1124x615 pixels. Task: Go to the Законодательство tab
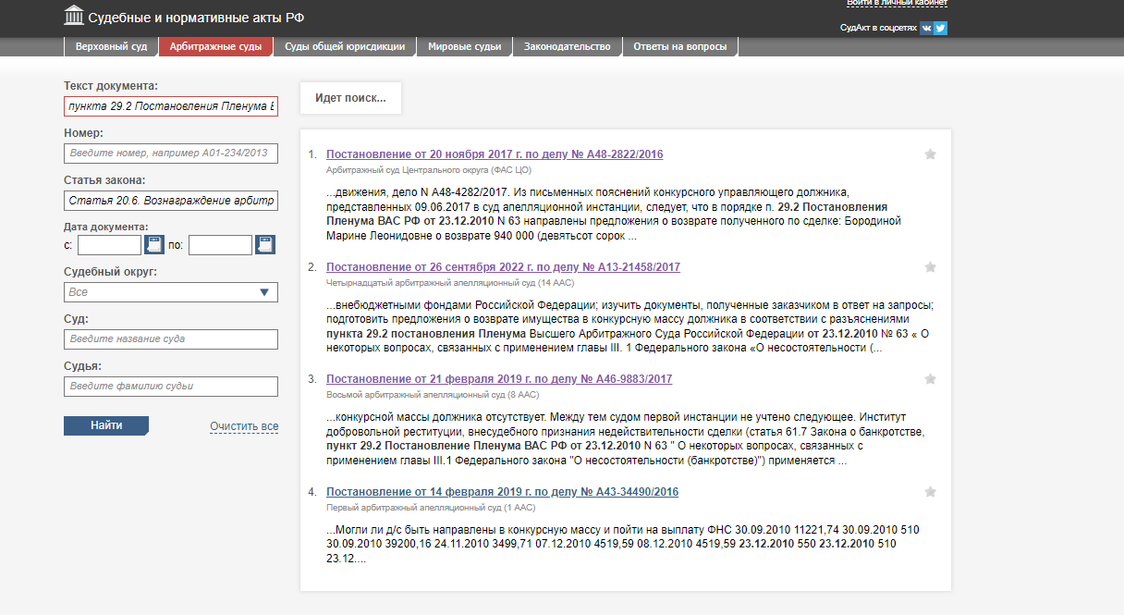[567, 47]
